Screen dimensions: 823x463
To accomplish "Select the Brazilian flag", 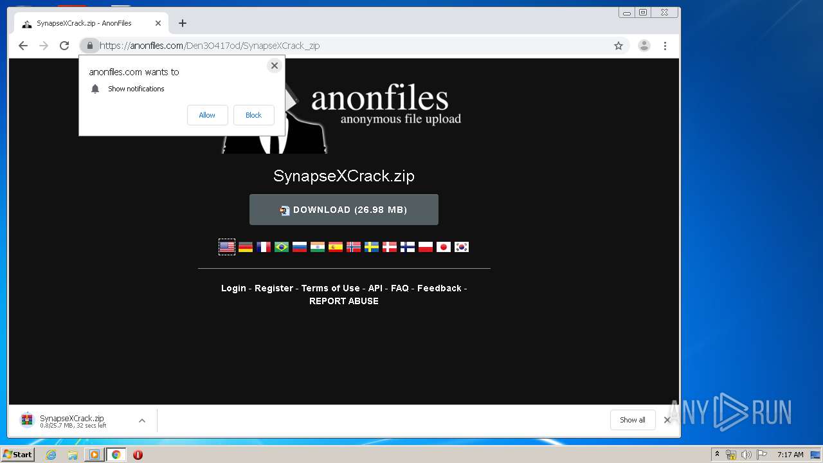I will [x=282, y=247].
